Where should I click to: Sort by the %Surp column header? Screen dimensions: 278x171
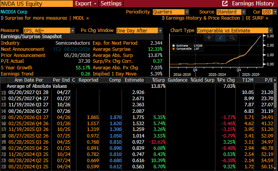(x=159, y=80)
